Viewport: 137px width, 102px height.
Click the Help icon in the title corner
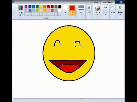(13, 2)
